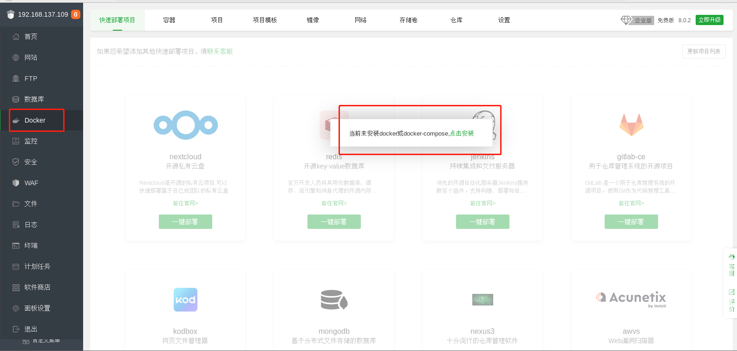Screen dimensions: 737x351
Task: Click the 面板设置 gear icon
Action: (16, 308)
